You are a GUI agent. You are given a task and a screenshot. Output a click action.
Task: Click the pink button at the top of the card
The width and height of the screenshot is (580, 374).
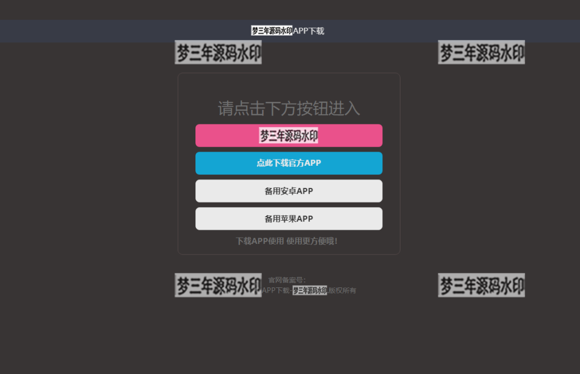[x=289, y=136]
